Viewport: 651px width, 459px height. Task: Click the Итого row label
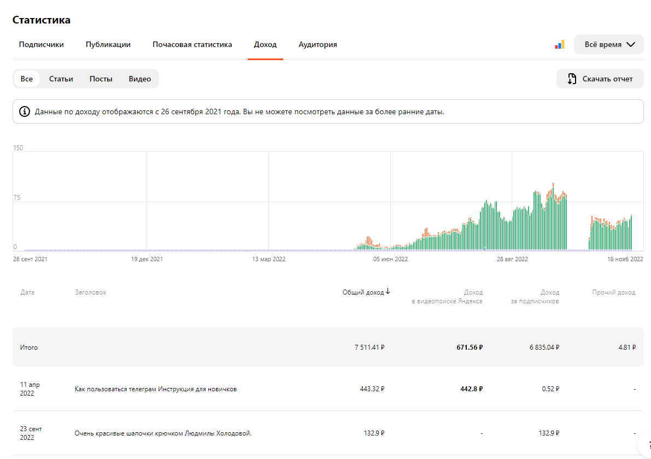point(28,348)
